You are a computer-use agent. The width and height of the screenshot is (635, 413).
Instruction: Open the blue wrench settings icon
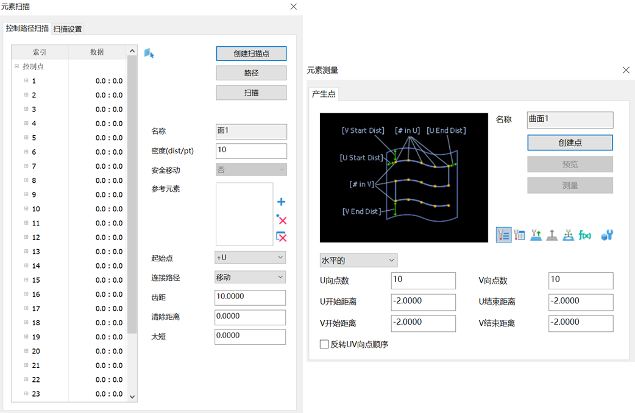pos(606,235)
